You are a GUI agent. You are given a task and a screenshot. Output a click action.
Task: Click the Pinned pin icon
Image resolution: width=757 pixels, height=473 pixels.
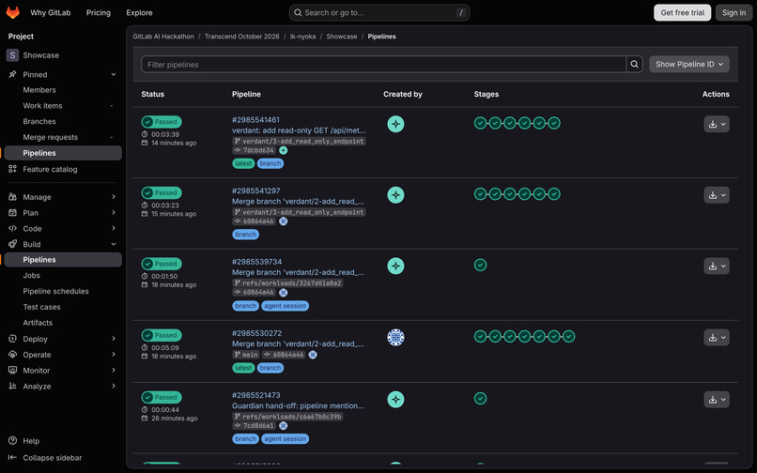click(12, 74)
